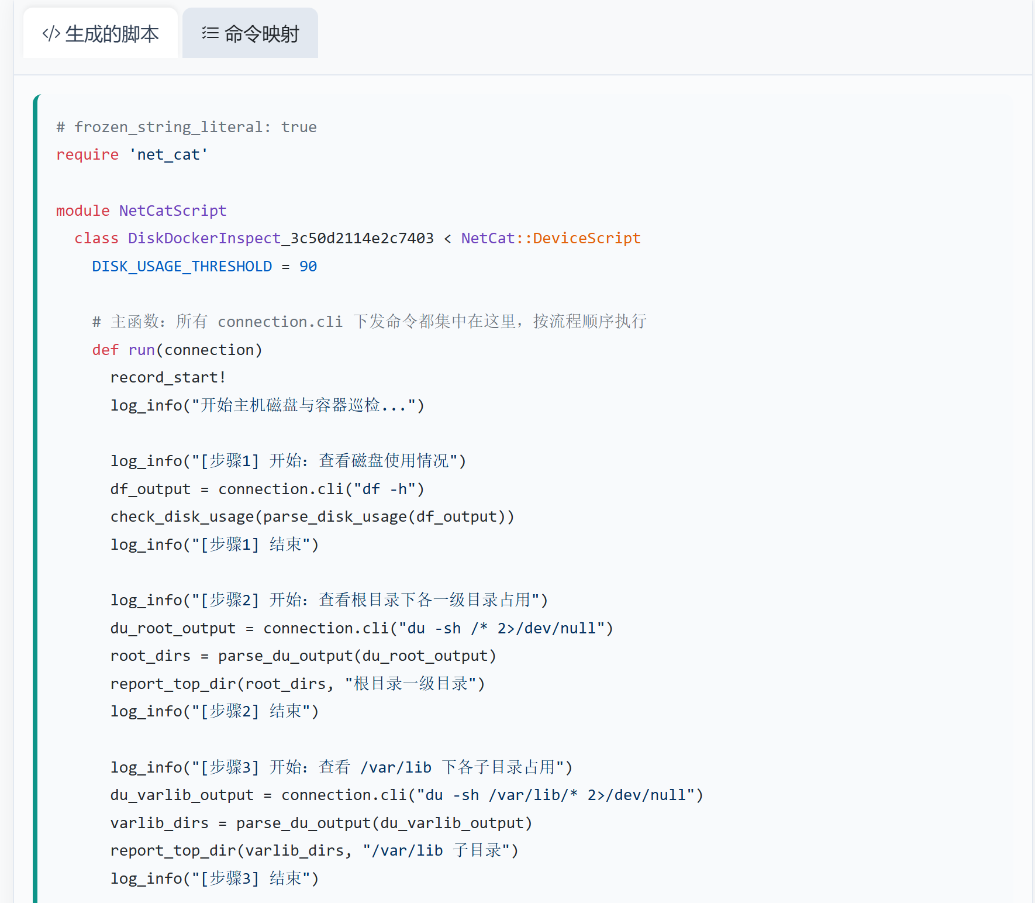Click the check_disk_usage(parse_disk_usage(df_output)) line
Screen dimensions: 1035x903
pos(313,516)
